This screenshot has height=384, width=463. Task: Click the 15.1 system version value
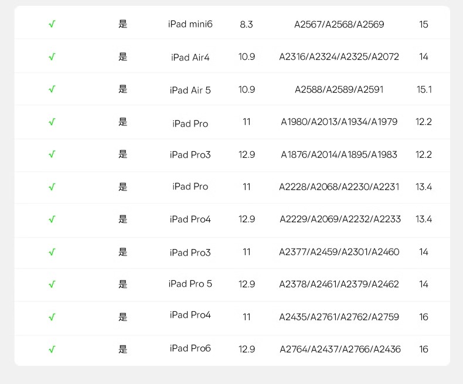(424, 89)
